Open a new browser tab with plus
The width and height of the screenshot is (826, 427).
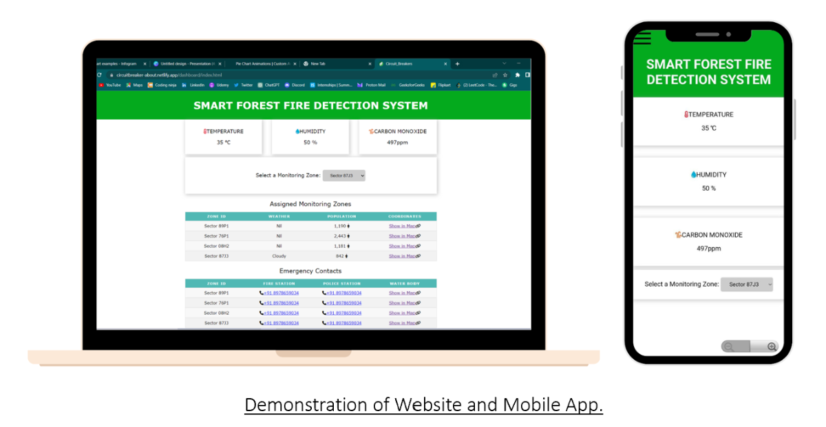(x=457, y=63)
